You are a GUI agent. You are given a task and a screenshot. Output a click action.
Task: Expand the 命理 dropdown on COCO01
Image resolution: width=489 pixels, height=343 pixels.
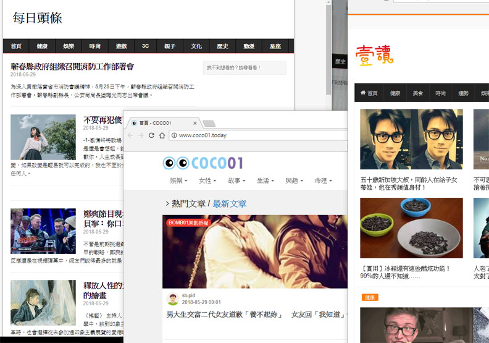(324, 180)
